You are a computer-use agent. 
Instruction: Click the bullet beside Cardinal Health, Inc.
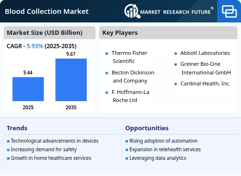coord(176,84)
